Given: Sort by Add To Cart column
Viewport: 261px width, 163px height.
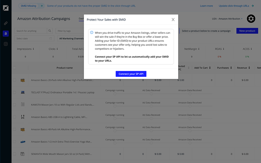Looking at the screenshot, I should (210, 68).
